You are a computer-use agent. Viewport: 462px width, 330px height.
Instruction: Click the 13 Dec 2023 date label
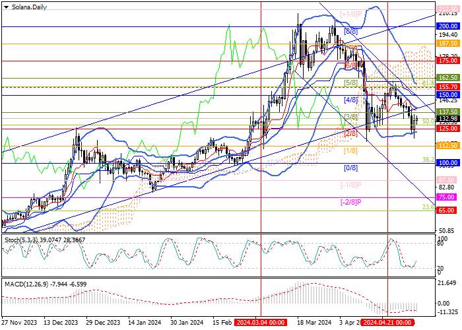pos(61,322)
